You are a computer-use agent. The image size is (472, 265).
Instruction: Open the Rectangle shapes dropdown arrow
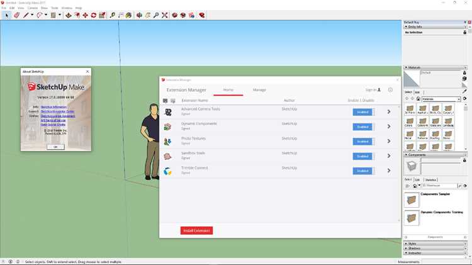pos(60,15)
